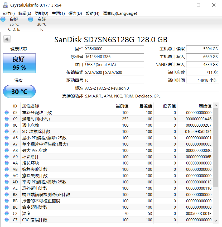Click the attribute list vertical scrollbar thumb
The height and width of the screenshot is (227, 222).
click(x=216, y=148)
